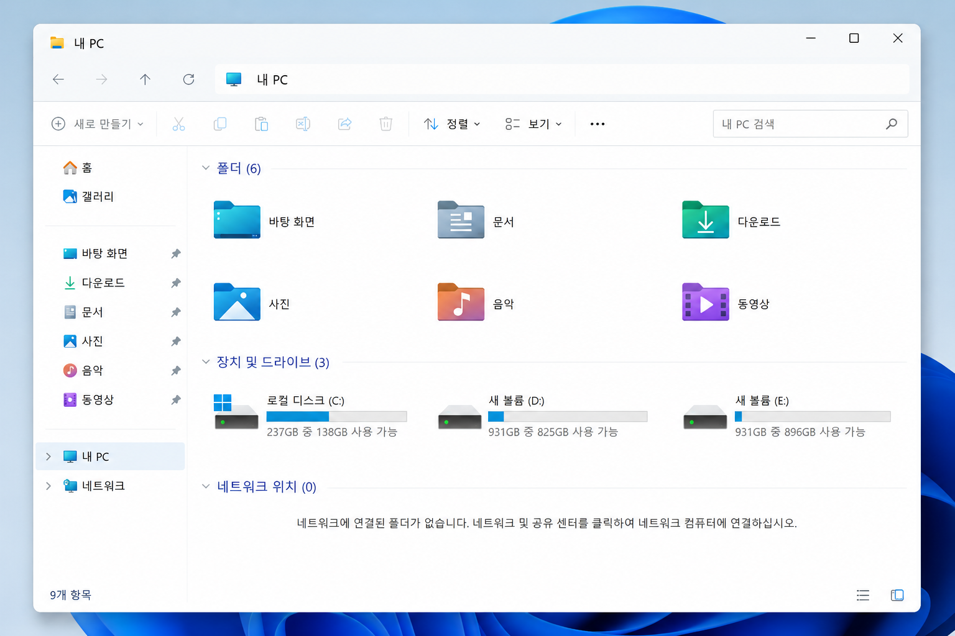Close the 내 PC window
This screenshot has width=955, height=636.
coord(898,39)
